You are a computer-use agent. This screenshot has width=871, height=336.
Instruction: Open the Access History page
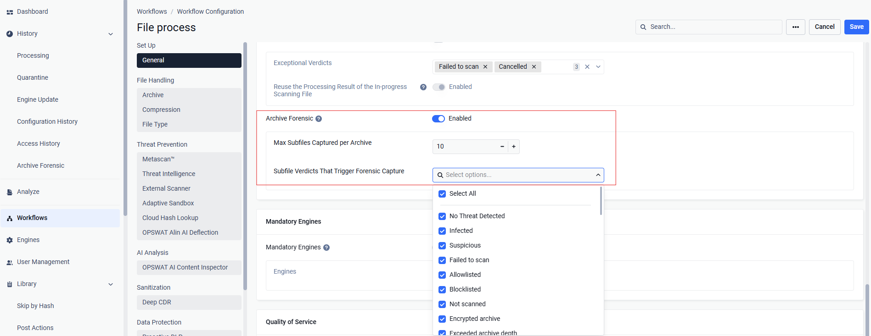(x=39, y=144)
